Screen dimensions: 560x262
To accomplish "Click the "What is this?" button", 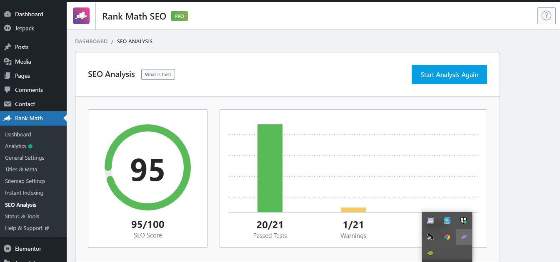I will click(158, 74).
